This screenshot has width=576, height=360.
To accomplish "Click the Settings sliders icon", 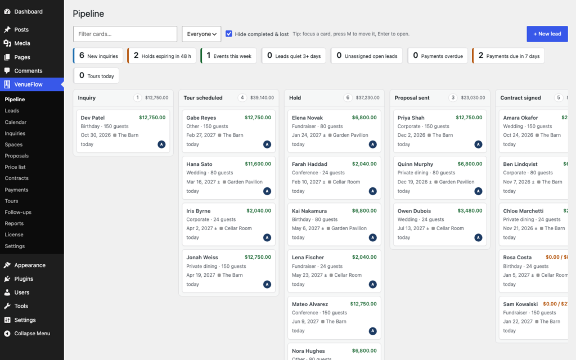I will [x=7, y=320].
